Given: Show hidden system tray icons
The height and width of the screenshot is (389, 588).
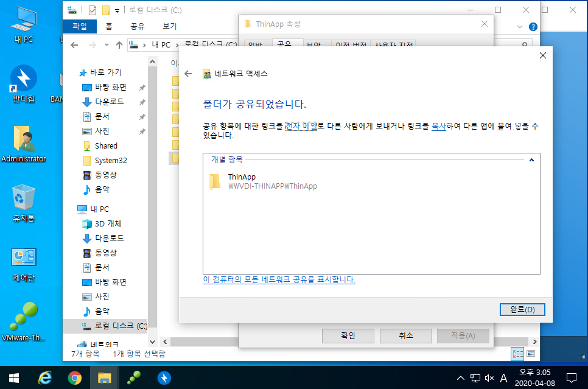Looking at the screenshot, I should (461, 378).
